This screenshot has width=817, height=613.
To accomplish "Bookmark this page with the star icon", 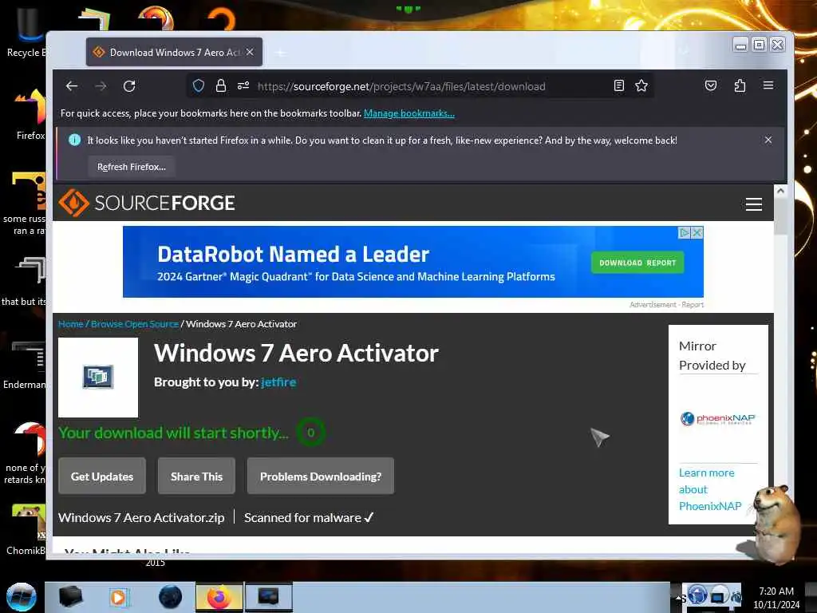I will [641, 85].
